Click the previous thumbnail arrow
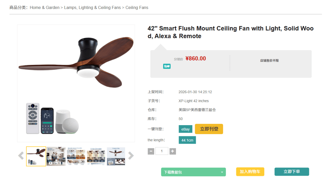This screenshot has height=184, width=335. tap(21, 156)
